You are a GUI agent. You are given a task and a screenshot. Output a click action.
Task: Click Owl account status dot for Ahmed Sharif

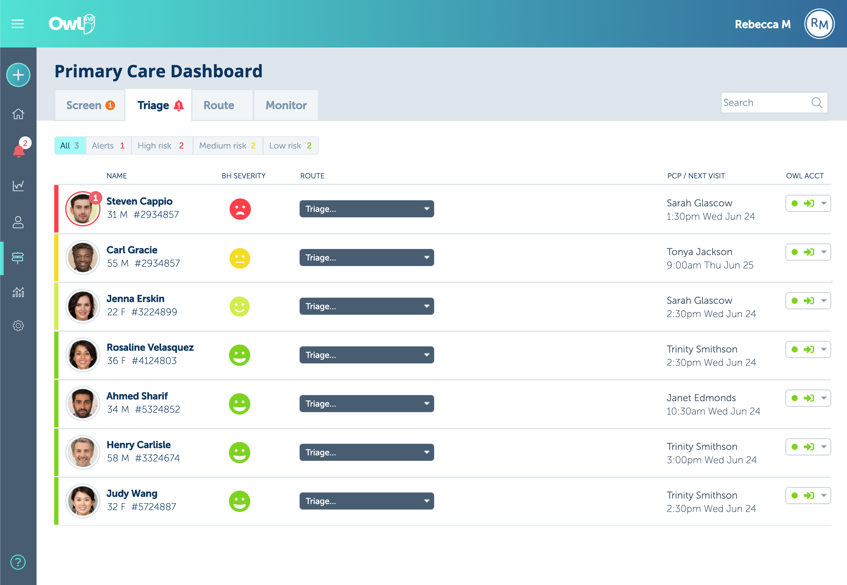[x=795, y=398]
